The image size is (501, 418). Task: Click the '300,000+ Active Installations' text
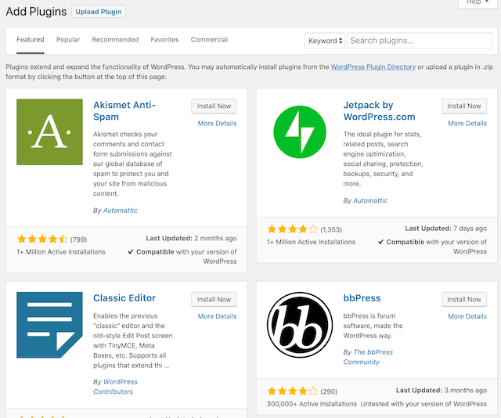[x=312, y=404]
